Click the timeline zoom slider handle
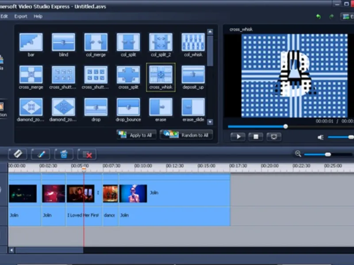Screen dimensions: 354x265 (x=328, y=154)
